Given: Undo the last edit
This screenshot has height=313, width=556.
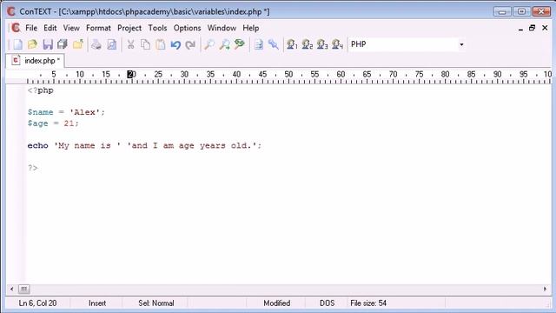Looking at the screenshot, I should (175, 44).
